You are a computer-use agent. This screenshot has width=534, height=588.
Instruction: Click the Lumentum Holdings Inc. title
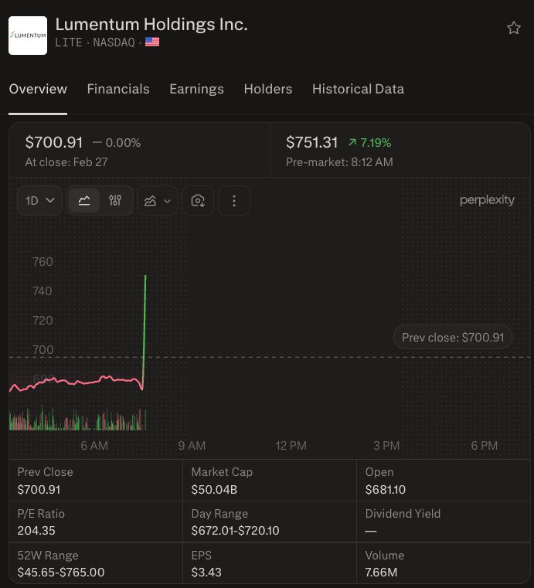[151, 25]
